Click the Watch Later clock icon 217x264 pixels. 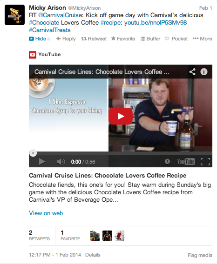(167, 162)
